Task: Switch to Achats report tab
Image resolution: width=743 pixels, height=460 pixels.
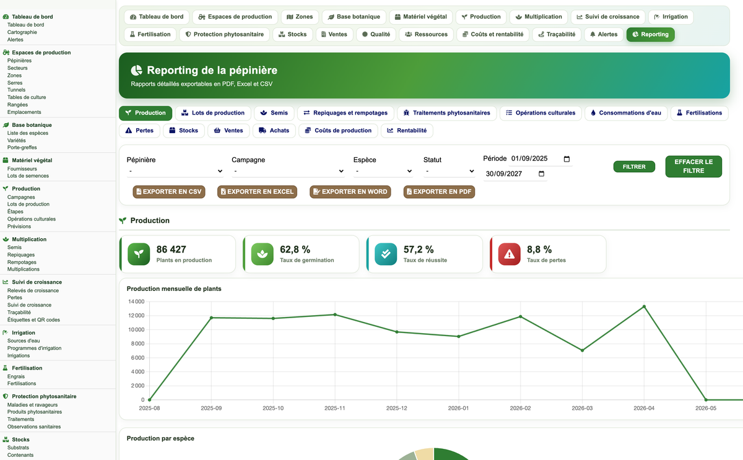Action: coord(274,130)
